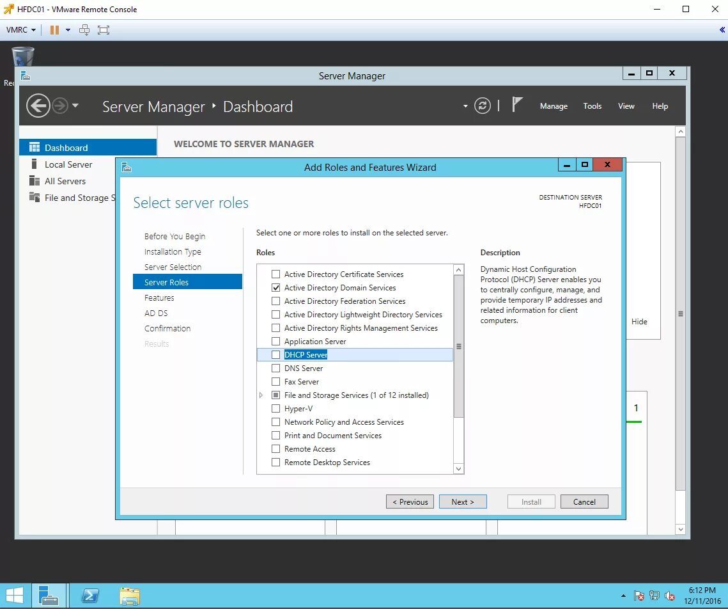Refresh the Server Manager dashboard
This screenshot has width=728, height=609.
[x=483, y=106]
